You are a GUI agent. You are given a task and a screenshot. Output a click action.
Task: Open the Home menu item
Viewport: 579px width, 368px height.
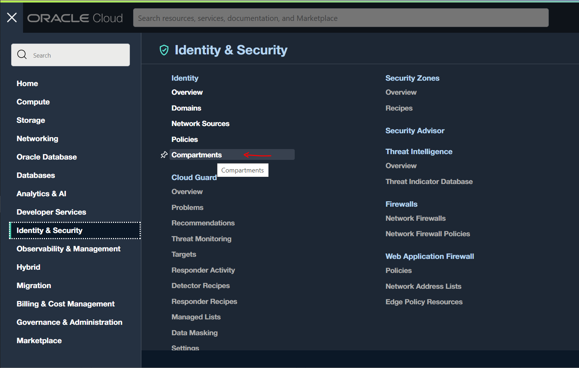pyautogui.click(x=27, y=84)
